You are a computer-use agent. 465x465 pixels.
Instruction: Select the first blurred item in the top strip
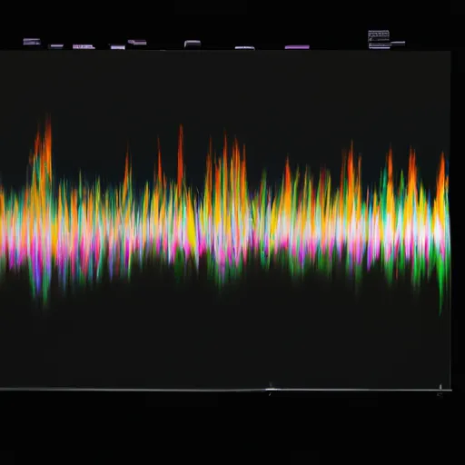[32, 42]
